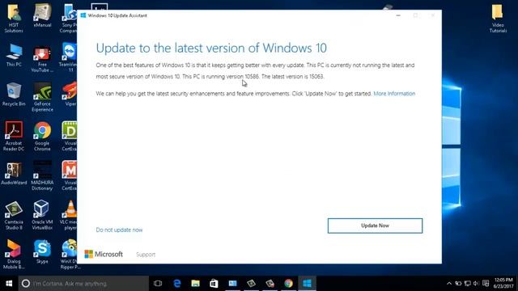Image resolution: width=518 pixels, height=291 pixels.
Task: Open Task View in taskbar
Action: coord(158,284)
